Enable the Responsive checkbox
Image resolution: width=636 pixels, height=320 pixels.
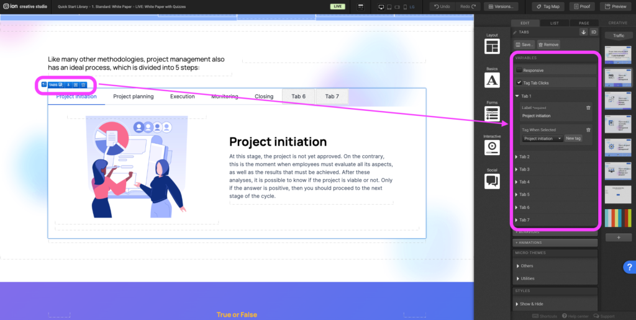click(x=519, y=70)
